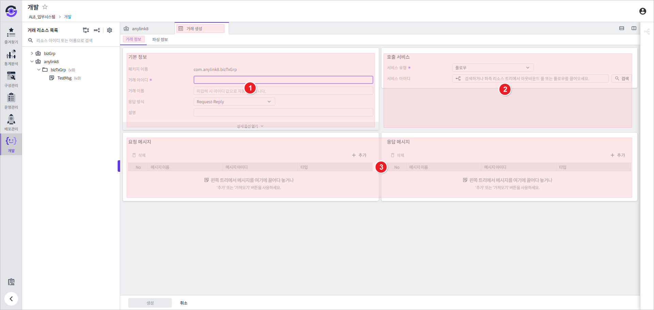This screenshot has width=654, height=310.
Task: Open the 운영관리 sidebar icon
Action: [11, 101]
